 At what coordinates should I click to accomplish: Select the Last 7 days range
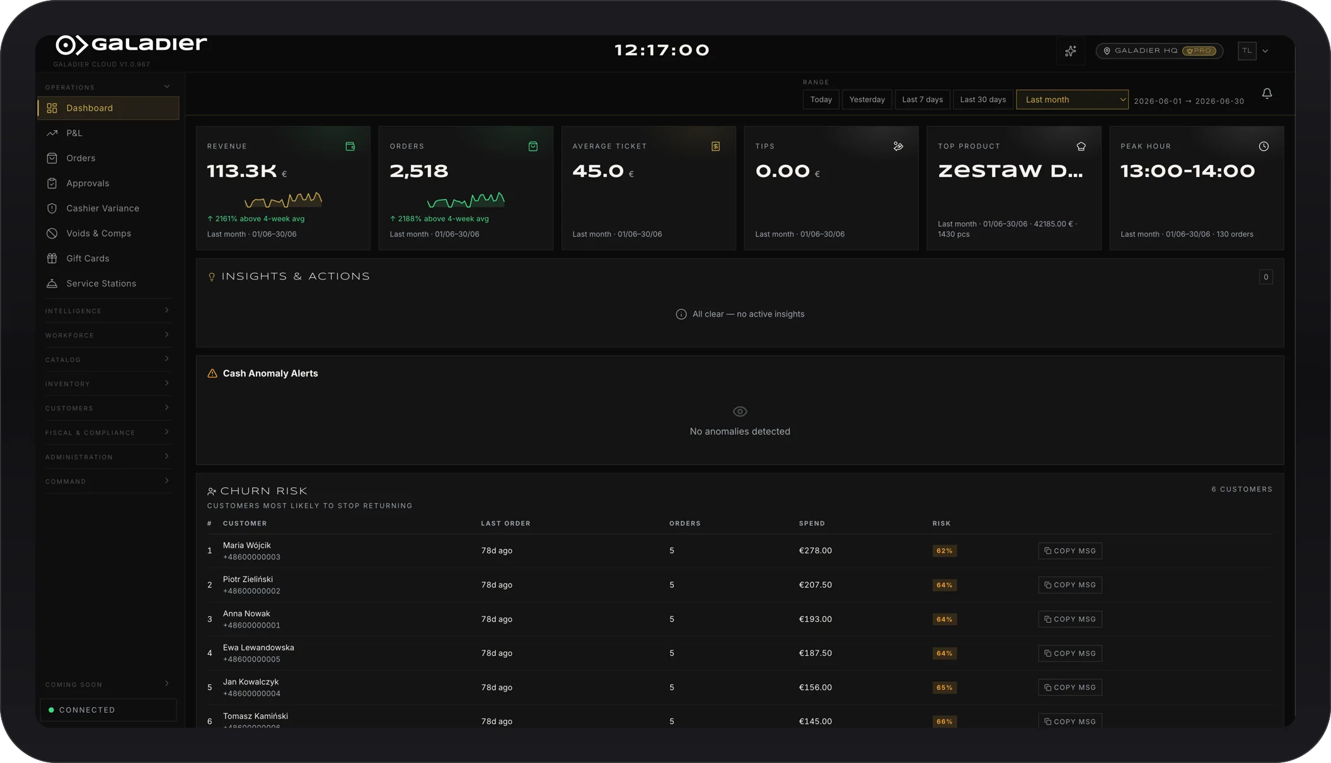click(x=923, y=99)
